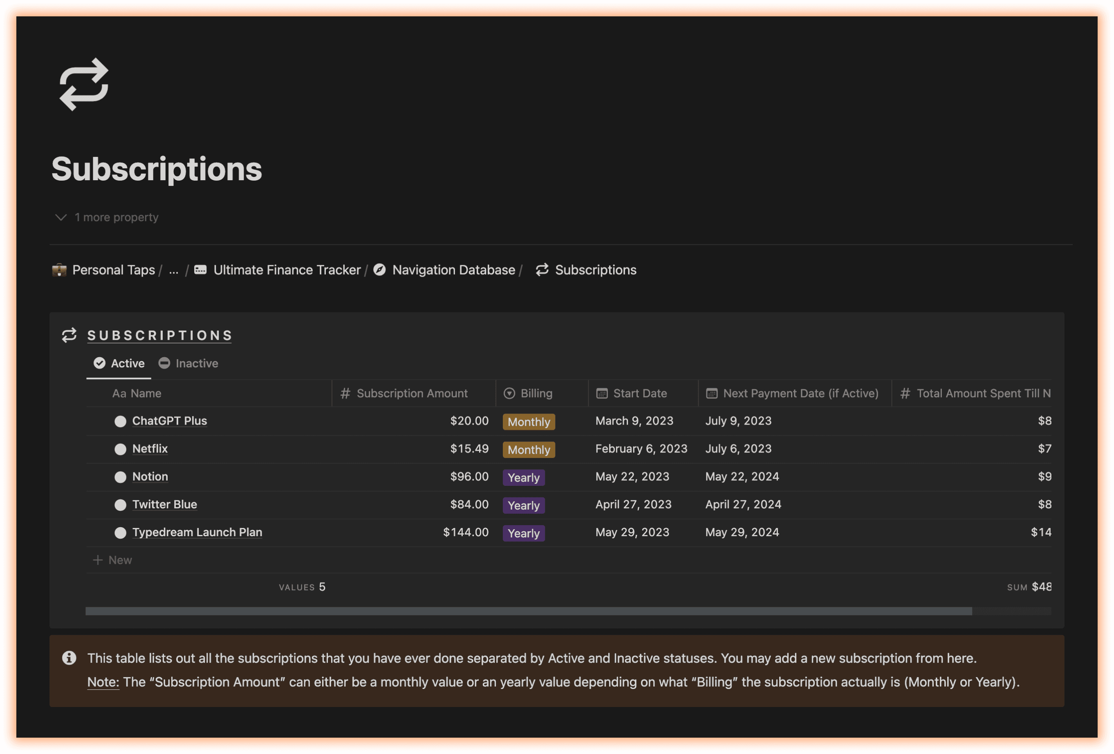Switch to the Active subscriptions tab
This screenshot has height=754, width=1114.
coord(119,362)
